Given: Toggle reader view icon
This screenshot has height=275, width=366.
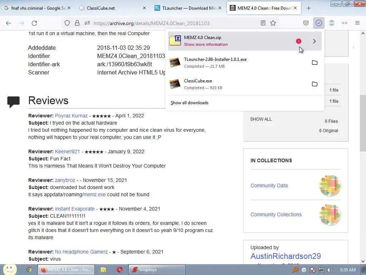Looking at the screenshot, I should pyautogui.click(x=263, y=23).
